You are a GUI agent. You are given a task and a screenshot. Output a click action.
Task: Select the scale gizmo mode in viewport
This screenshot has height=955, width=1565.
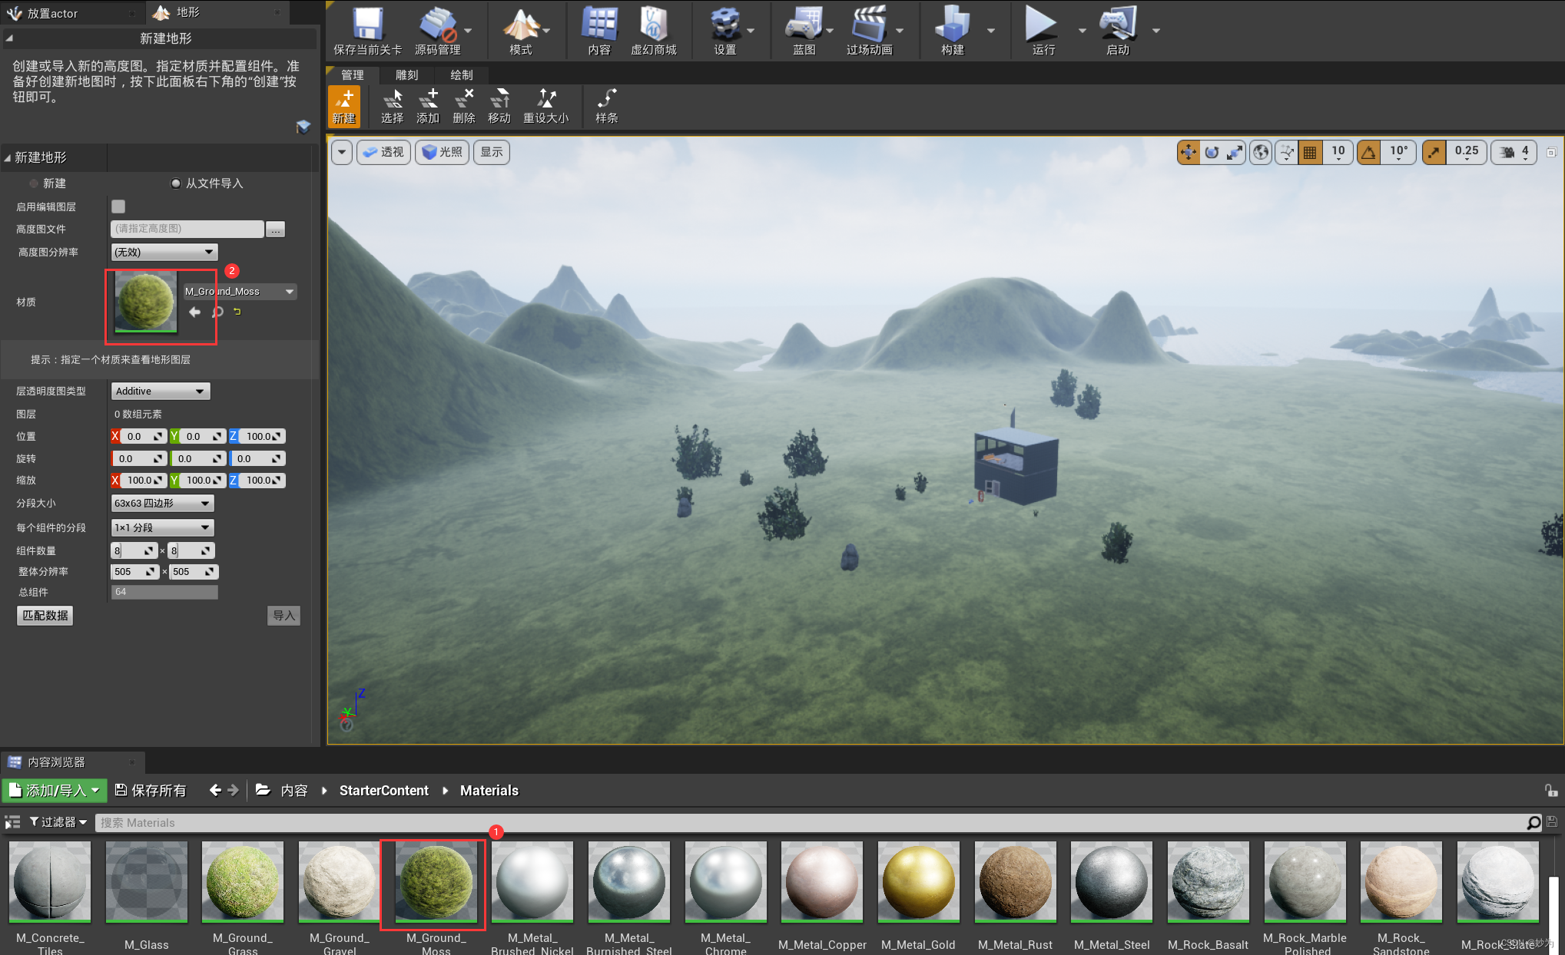1235,152
